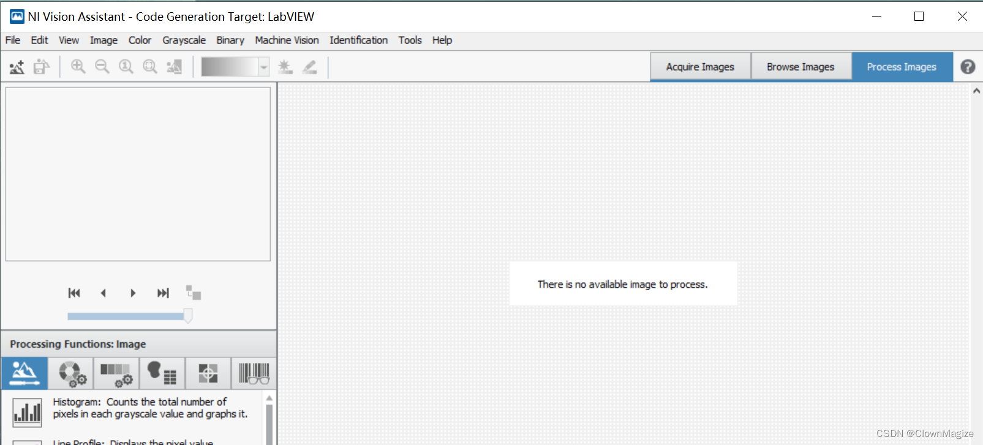Maximize the Vision Assistant window
983x445 pixels.
(x=919, y=17)
